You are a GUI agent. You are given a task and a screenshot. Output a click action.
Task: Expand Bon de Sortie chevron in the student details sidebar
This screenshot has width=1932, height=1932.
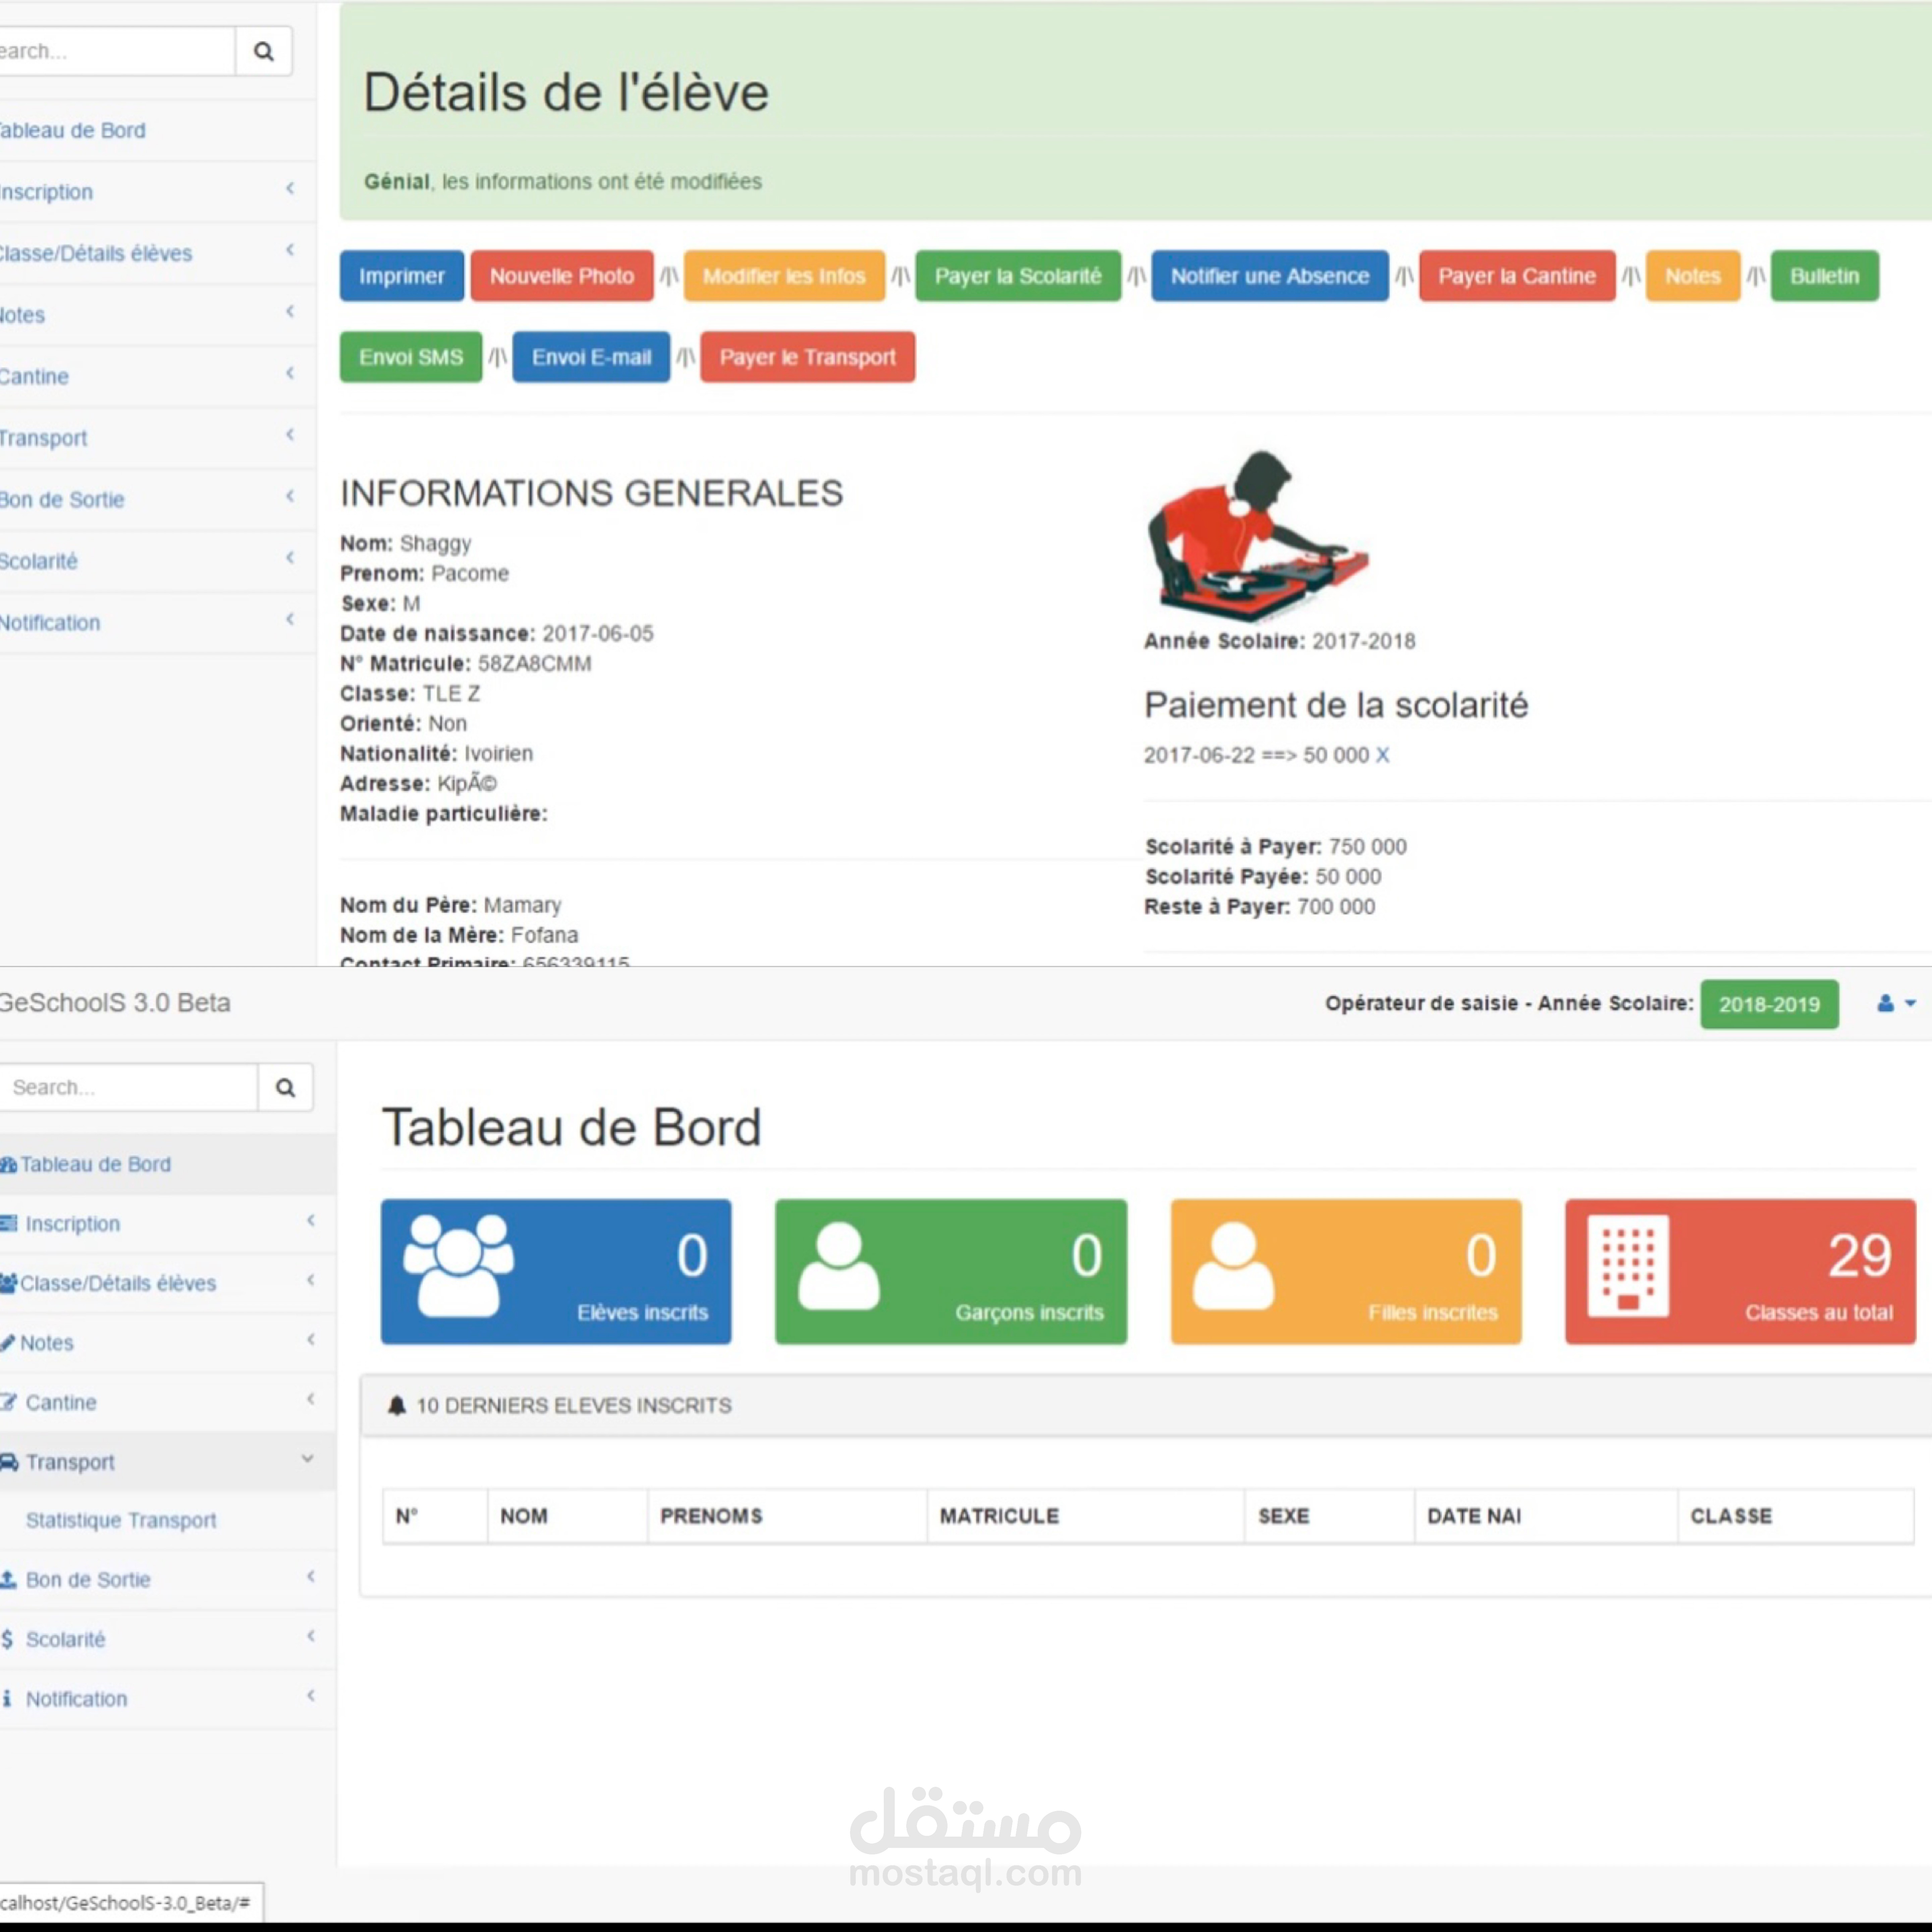point(290,496)
